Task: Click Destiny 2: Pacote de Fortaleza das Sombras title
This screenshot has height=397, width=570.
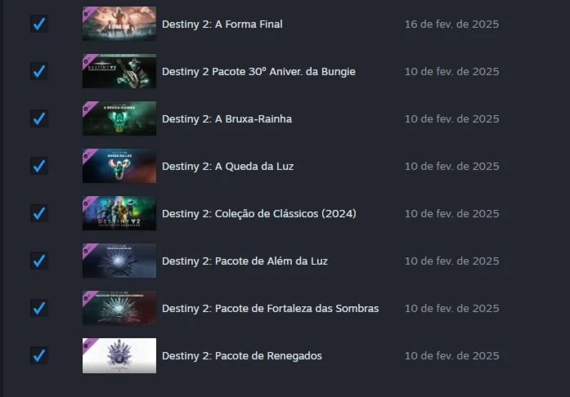Action: [x=270, y=309]
